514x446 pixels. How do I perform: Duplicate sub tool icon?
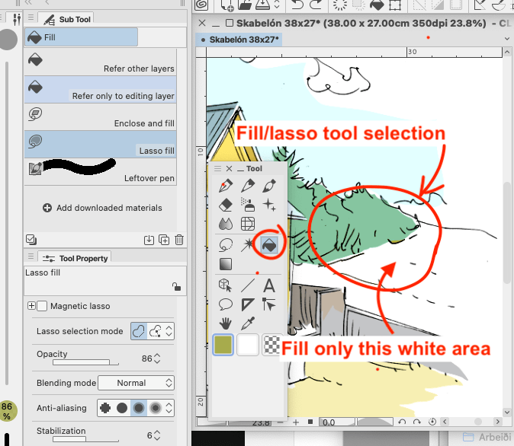click(164, 240)
